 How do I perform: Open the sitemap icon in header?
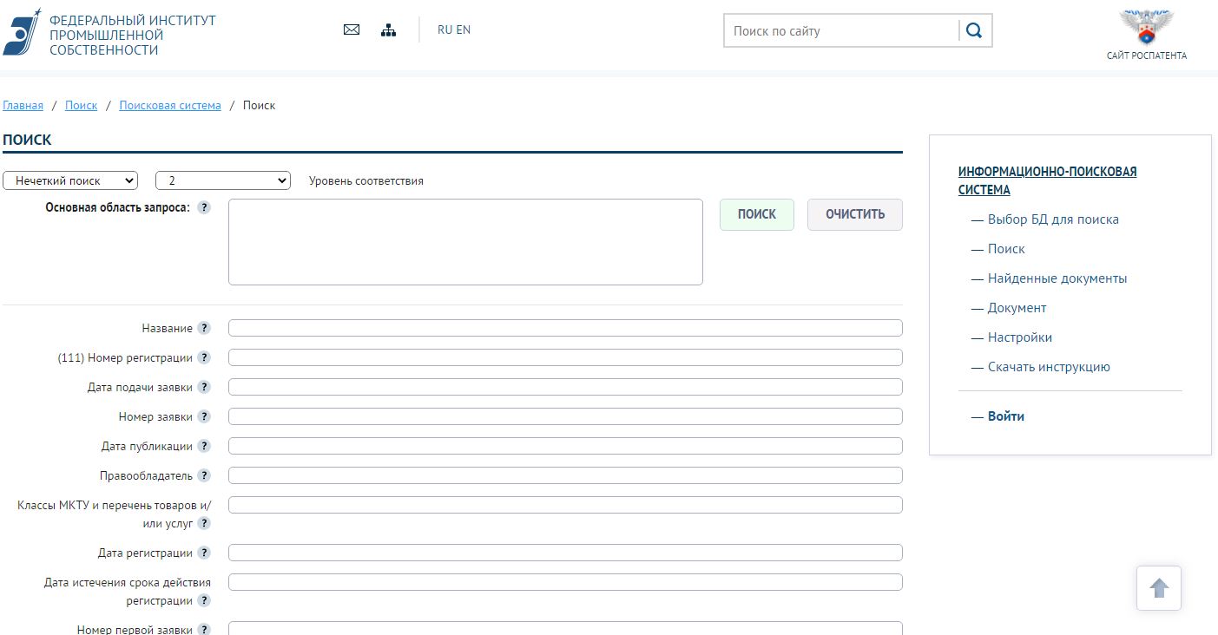[388, 30]
